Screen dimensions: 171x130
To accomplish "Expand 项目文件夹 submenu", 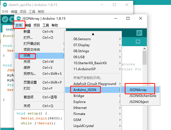I will coord(39,50).
